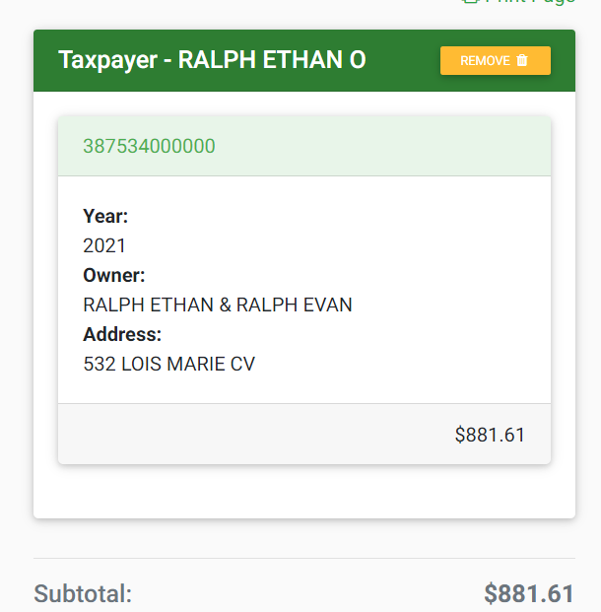Screen dimensions: 601x612
Task: Click owner name RALPH ETHAN & RALPH EVAN
Action: click(218, 305)
